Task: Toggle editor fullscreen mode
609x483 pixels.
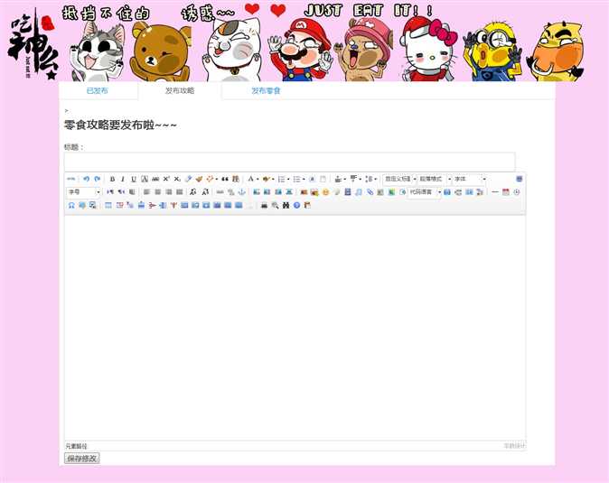Action: (520, 179)
